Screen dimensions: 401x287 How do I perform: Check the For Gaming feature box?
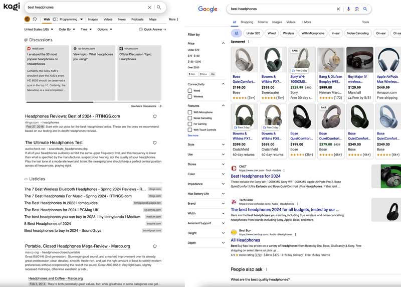[190, 124]
